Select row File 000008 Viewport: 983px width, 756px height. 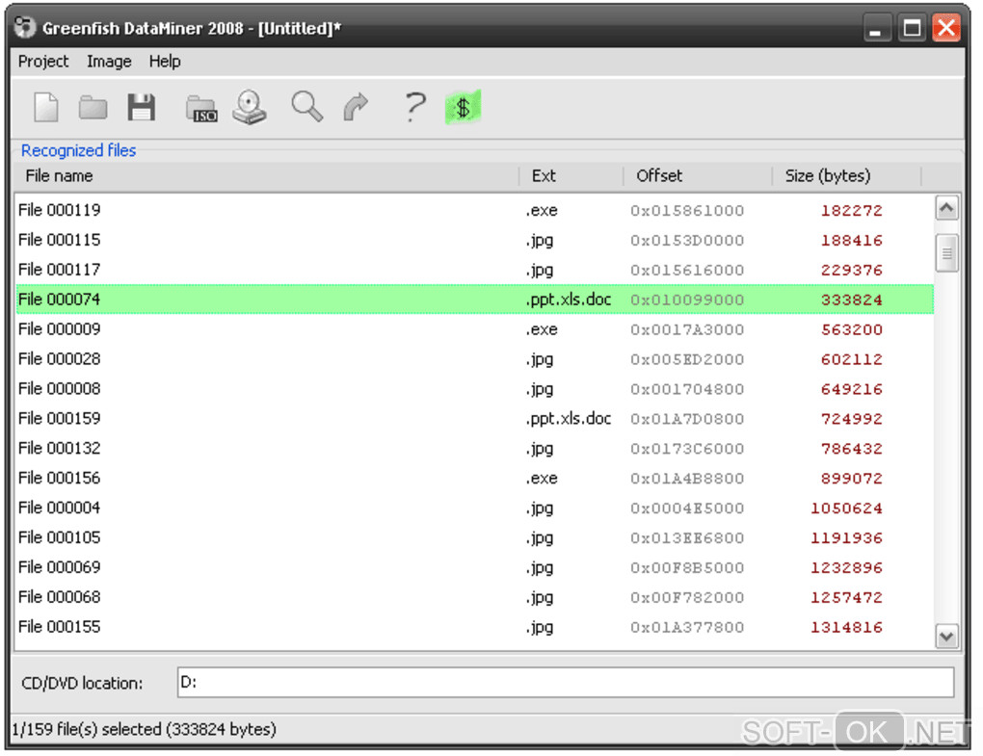(474, 388)
